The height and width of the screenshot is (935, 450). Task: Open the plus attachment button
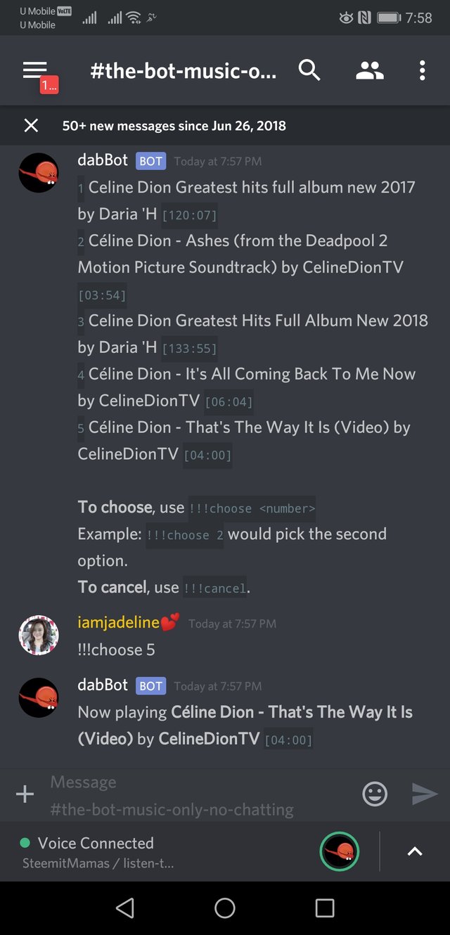point(25,794)
